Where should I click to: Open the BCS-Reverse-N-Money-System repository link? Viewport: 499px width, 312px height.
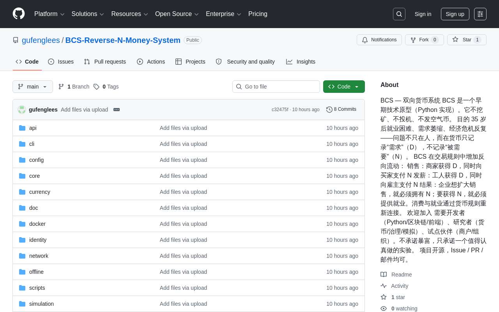pos(123,40)
